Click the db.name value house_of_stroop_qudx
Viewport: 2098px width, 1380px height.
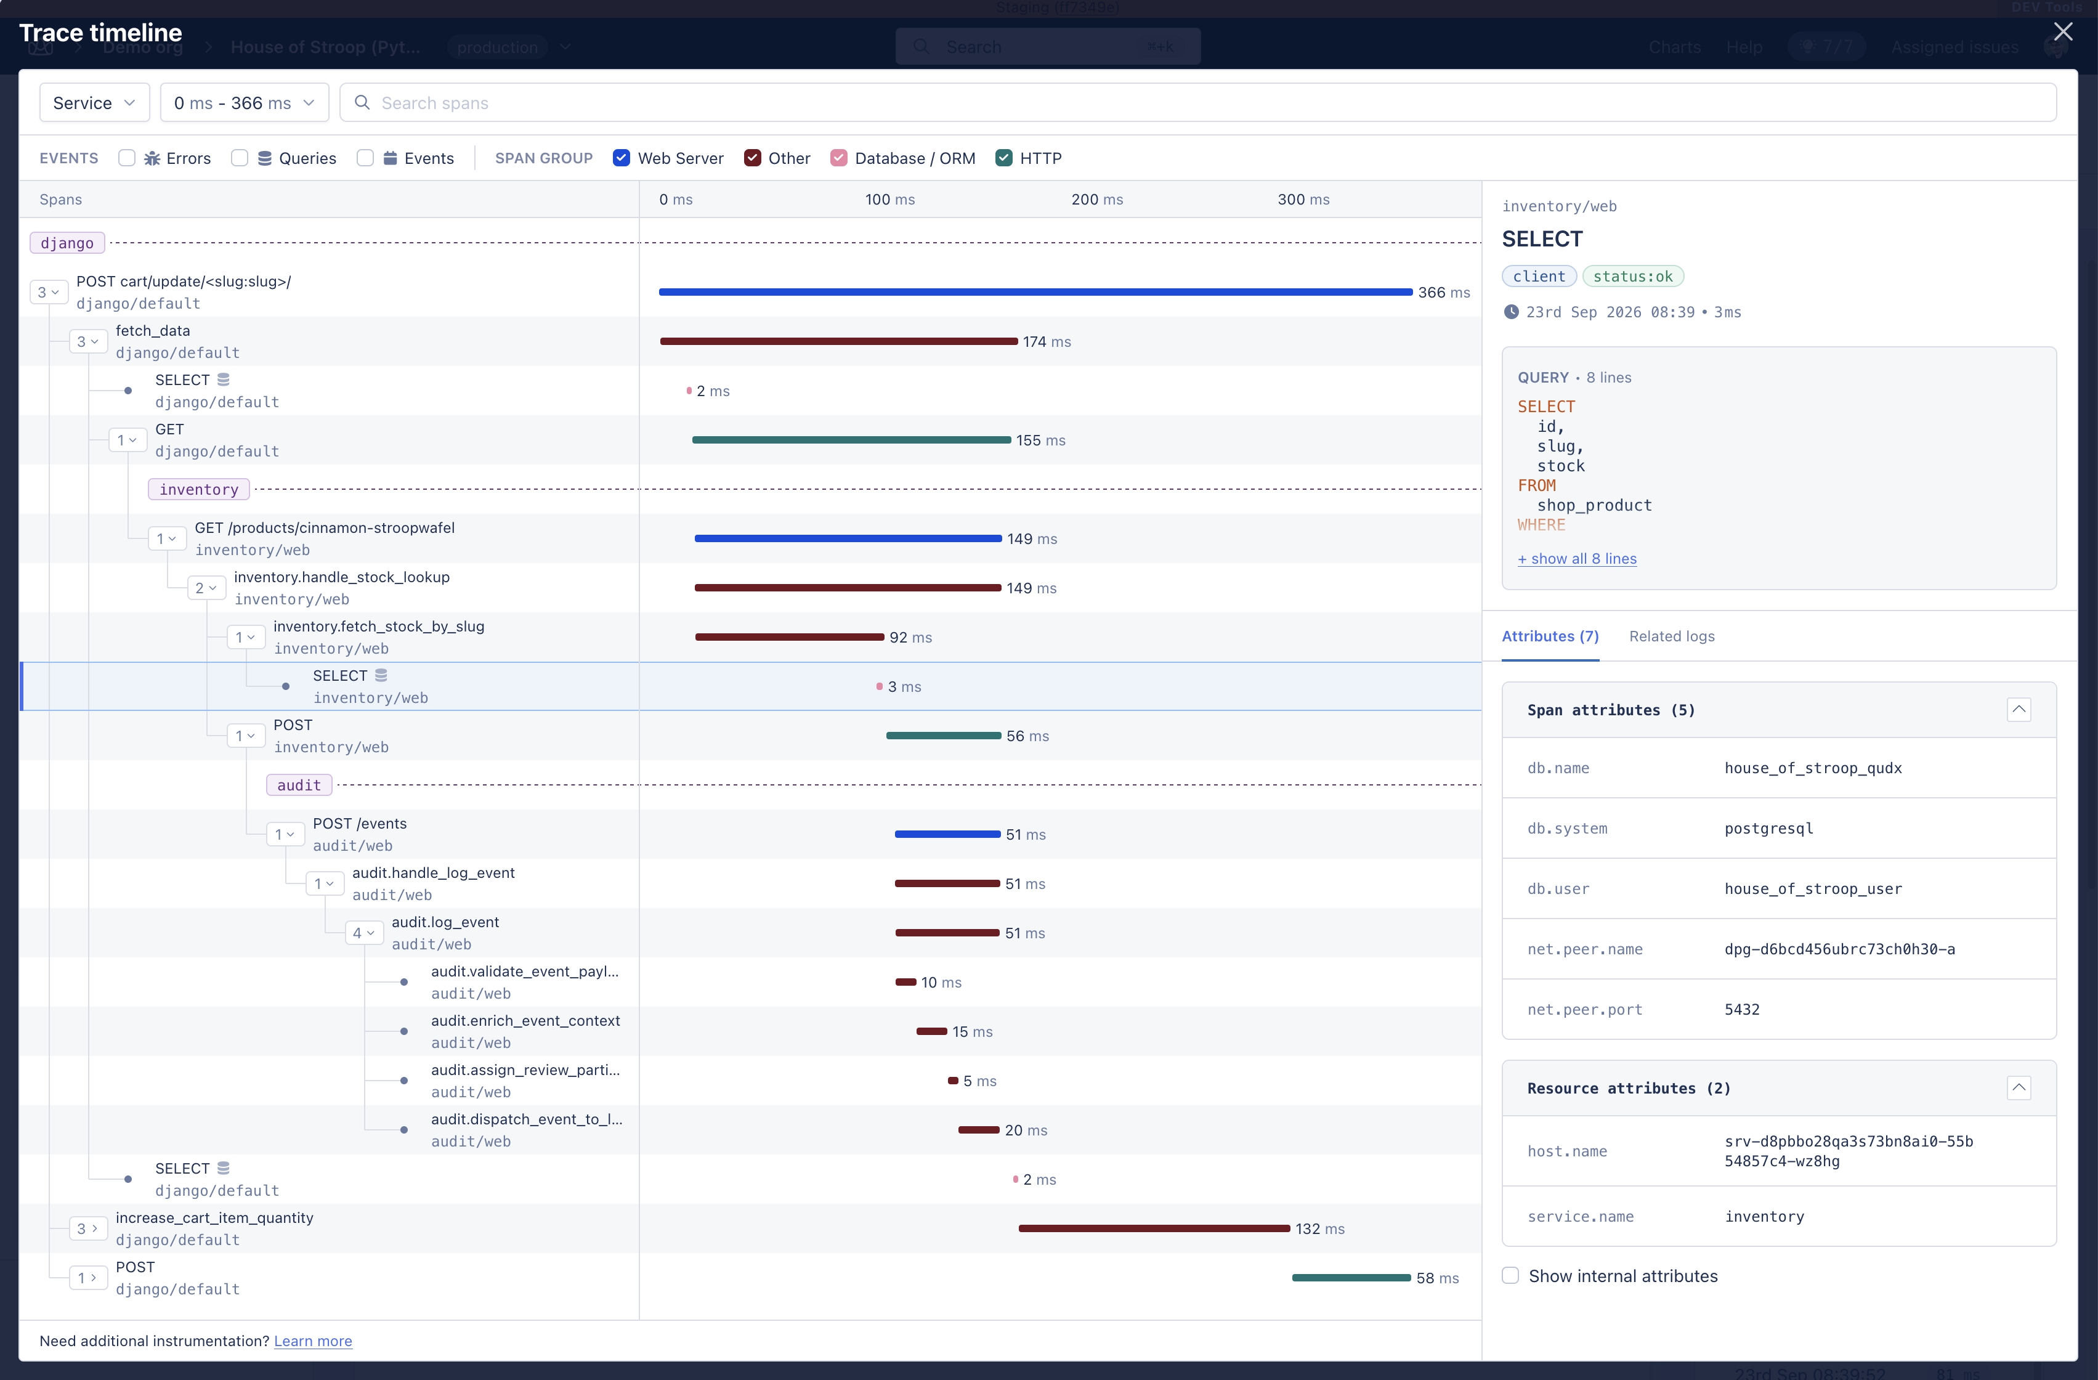point(1812,768)
